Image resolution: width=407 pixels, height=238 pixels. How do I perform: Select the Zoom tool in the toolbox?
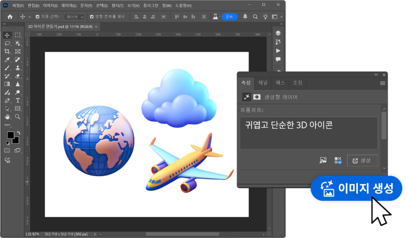pos(18,117)
